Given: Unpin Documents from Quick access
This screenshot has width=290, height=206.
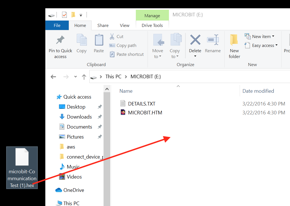Looking at the screenshot, I should click(x=100, y=127).
